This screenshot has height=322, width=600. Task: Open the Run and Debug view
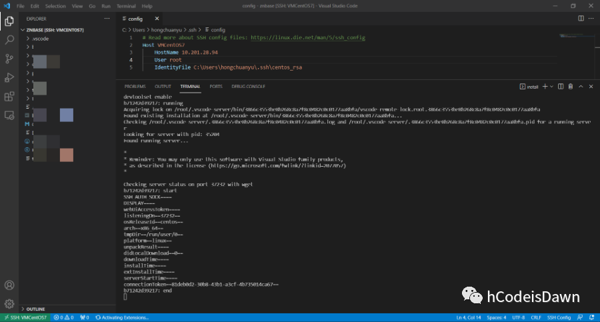coord(9,77)
